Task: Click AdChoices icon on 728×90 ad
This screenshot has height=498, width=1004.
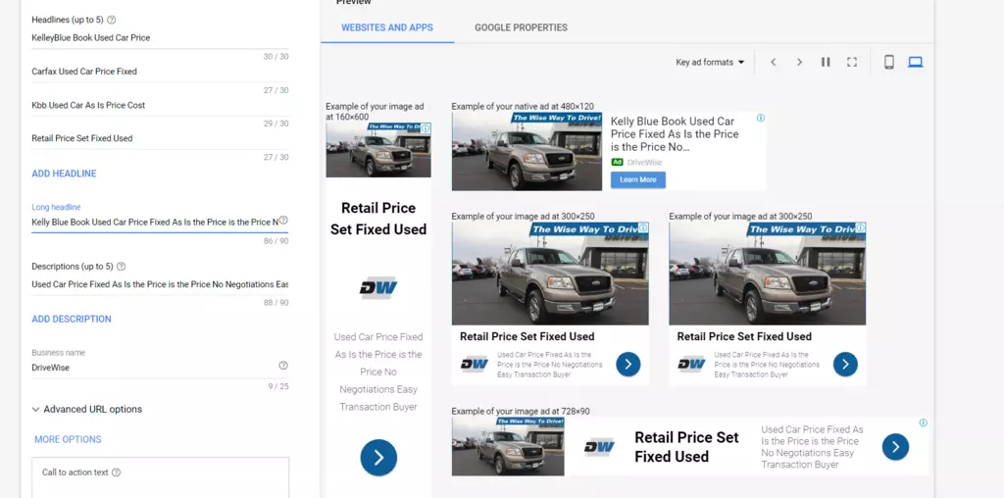Action: (x=923, y=423)
